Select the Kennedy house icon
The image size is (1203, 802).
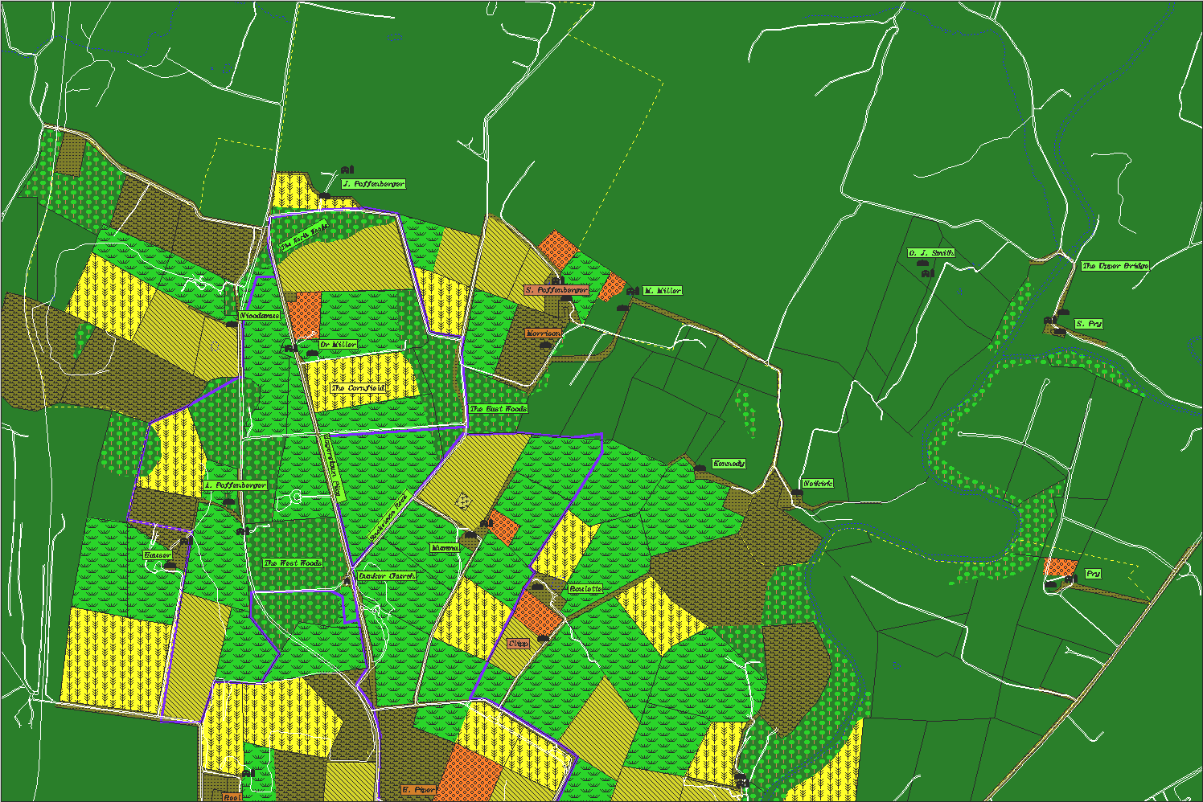[x=700, y=467]
